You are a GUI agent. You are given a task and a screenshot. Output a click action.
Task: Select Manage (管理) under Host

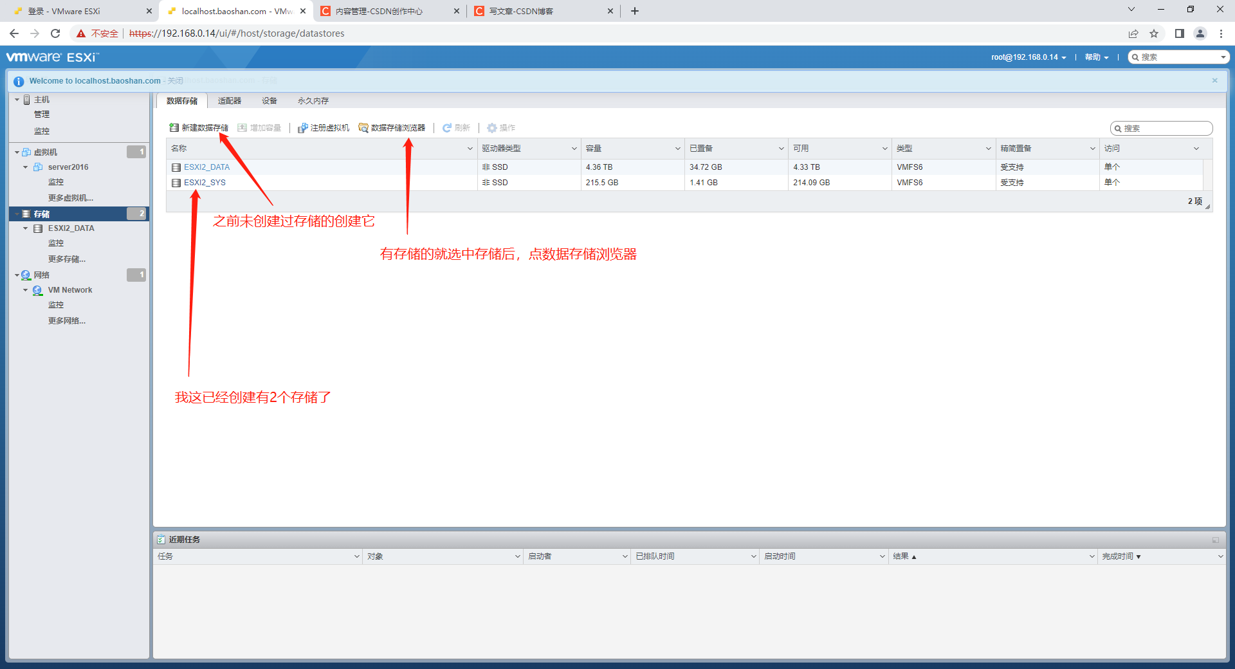tap(42, 115)
